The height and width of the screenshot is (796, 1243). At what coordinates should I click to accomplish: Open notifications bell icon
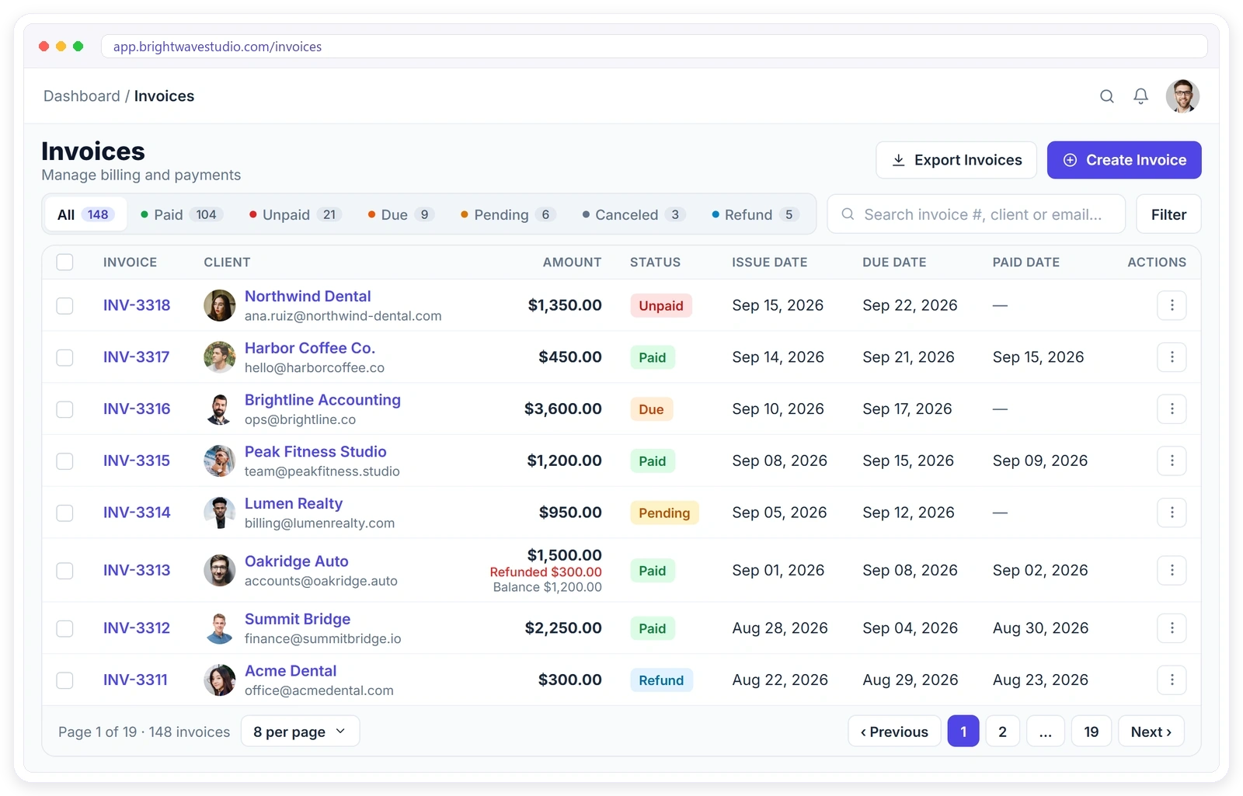(1140, 96)
